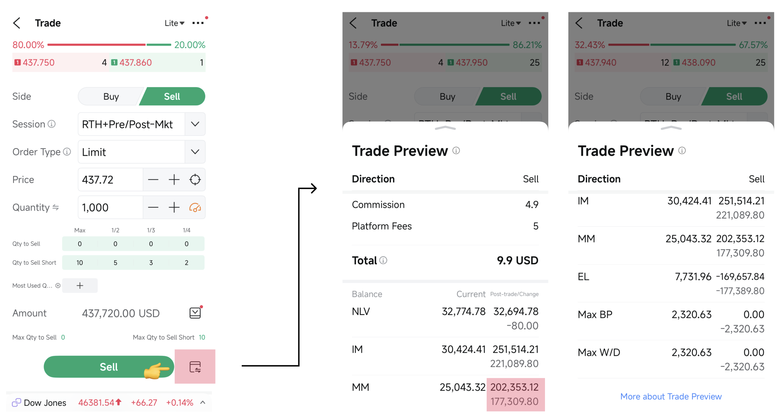Image resolution: width=780 pixels, height=420 pixels.
Task: Open Trade Preview icon beside Sell button
Action: pos(195,367)
